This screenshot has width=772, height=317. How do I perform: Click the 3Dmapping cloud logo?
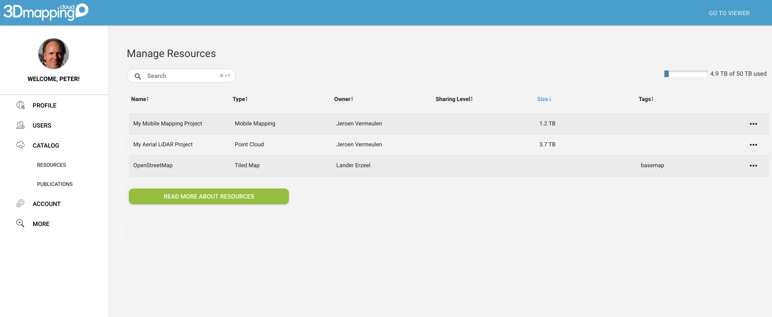coord(46,12)
